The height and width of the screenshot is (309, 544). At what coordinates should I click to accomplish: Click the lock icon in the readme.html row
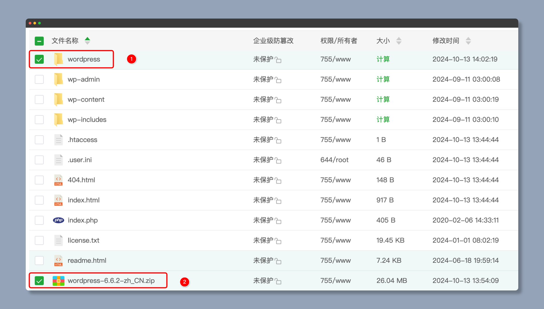(278, 261)
